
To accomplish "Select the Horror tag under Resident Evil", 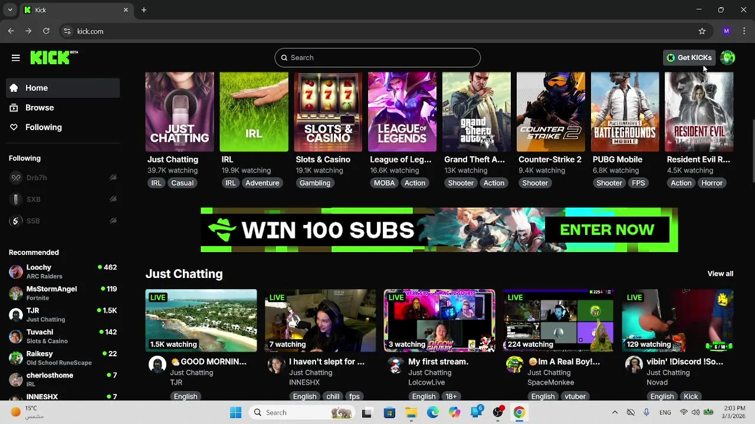I will pyautogui.click(x=712, y=183).
